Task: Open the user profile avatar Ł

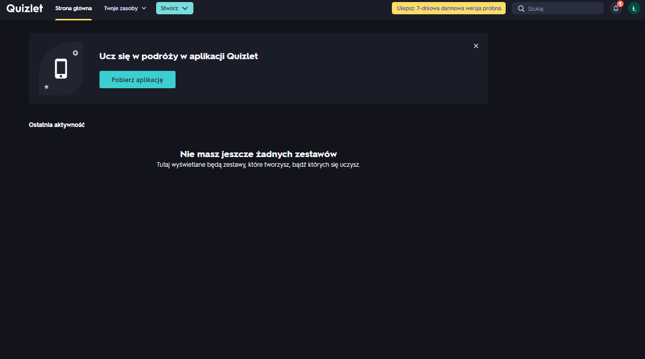Action: tap(634, 8)
